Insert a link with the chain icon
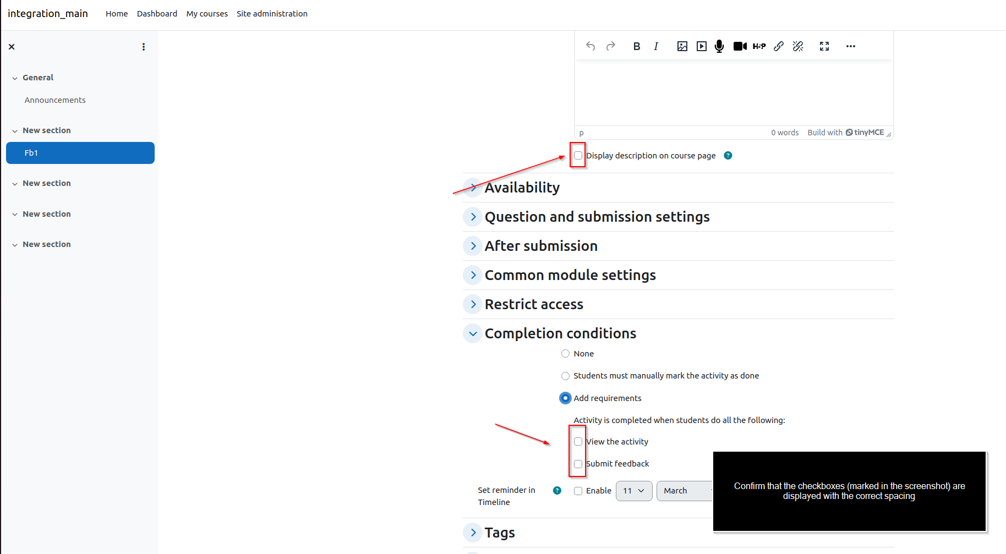1006x554 pixels. (779, 46)
